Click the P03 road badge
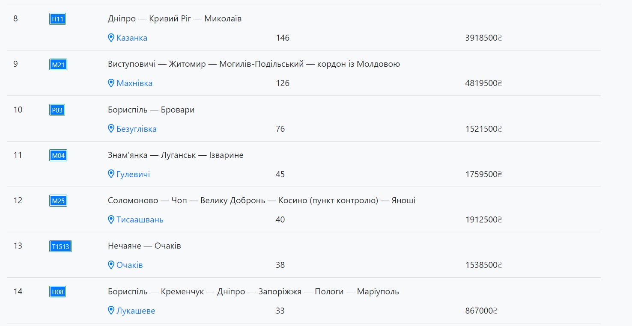The height and width of the screenshot is (326, 632). [x=57, y=110]
